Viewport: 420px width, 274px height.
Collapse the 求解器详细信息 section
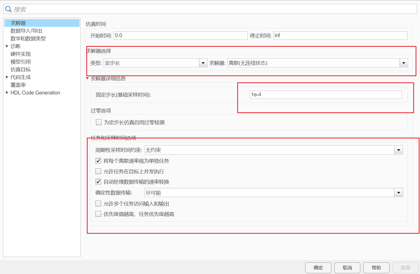(x=87, y=79)
